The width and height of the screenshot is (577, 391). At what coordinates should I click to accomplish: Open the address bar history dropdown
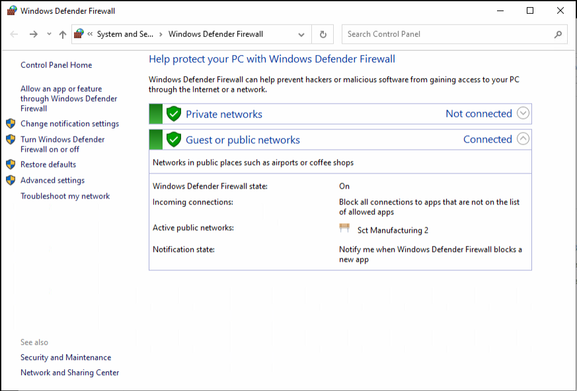click(301, 34)
